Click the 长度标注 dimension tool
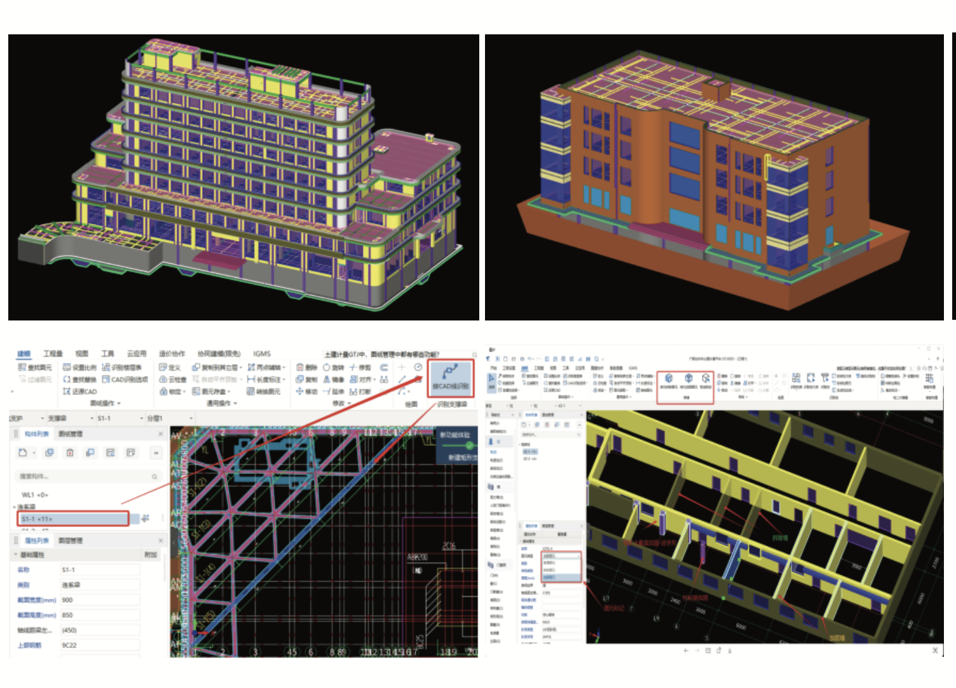 266,379
